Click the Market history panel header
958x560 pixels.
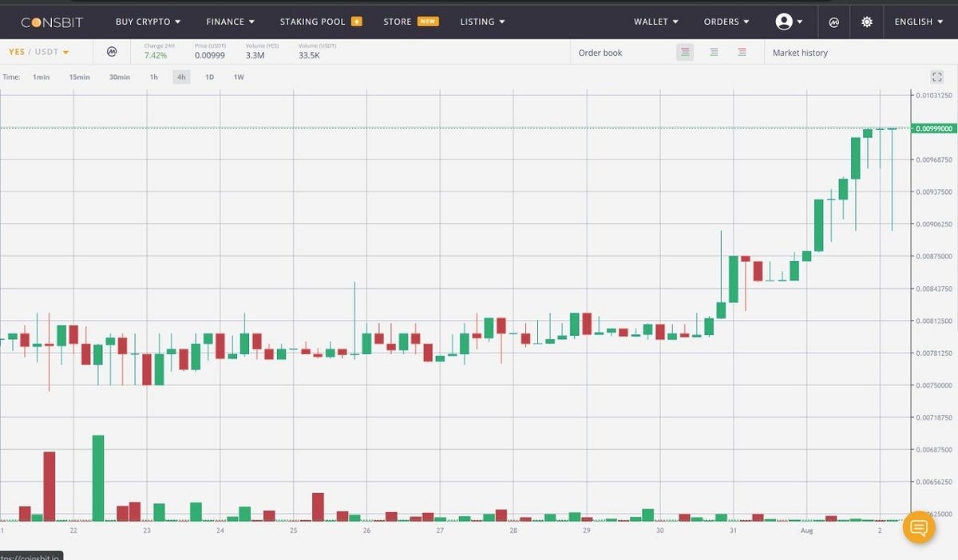click(x=802, y=52)
